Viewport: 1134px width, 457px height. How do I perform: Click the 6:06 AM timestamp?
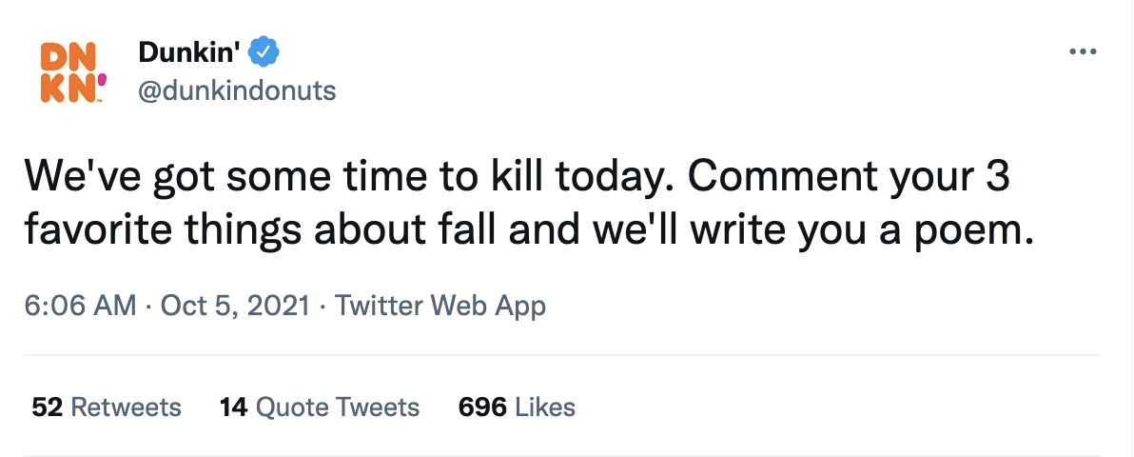(75, 306)
